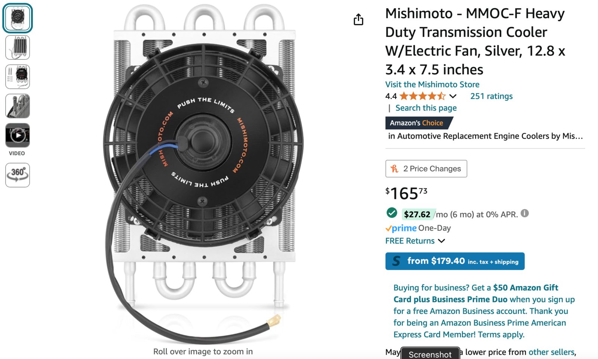This screenshot has width=598, height=359.
Task: Select the third thumbnail with kit parts
Action: click(x=18, y=77)
